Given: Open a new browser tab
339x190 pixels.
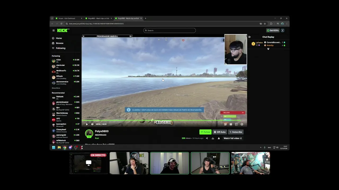Looking at the screenshot, I should pyautogui.click(x=145, y=18).
